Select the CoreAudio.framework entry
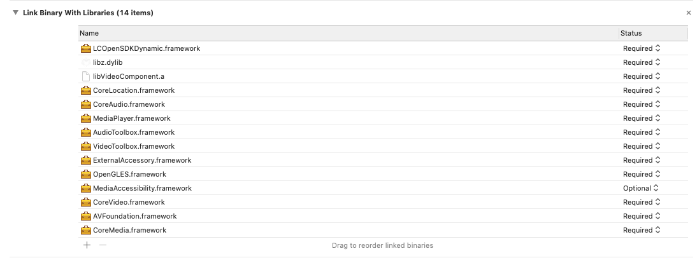The image size is (697, 258). tap(129, 104)
